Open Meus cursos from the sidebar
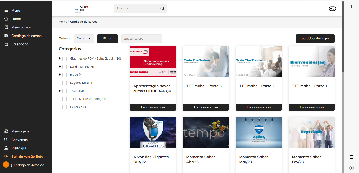The width and height of the screenshot is (359, 173). click(x=21, y=27)
